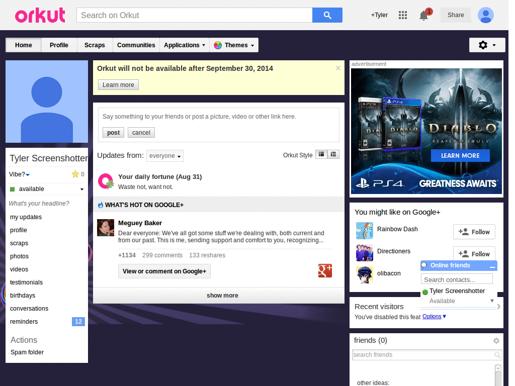
Task: Go to the Home tab
Action: [x=23, y=45]
